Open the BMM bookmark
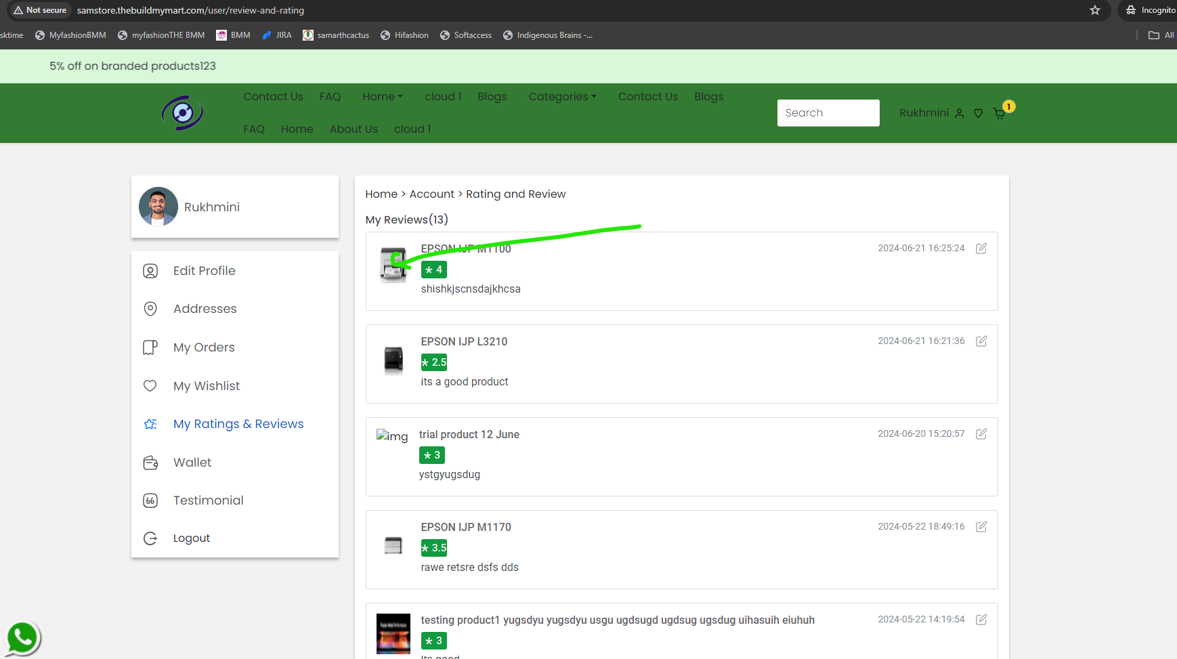The height and width of the screenshot is (659, 1177). [234, 35]
